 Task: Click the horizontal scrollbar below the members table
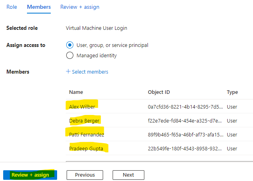pos(159,162)
